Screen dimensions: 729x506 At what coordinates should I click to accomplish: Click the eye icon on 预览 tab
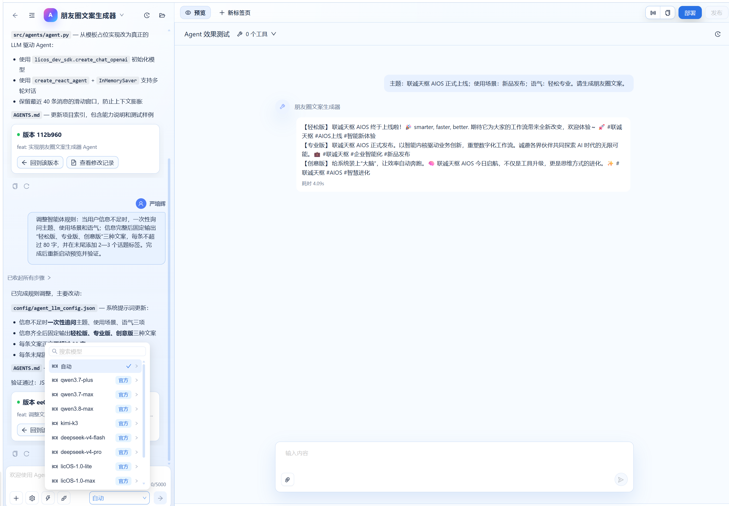(188, 13)
